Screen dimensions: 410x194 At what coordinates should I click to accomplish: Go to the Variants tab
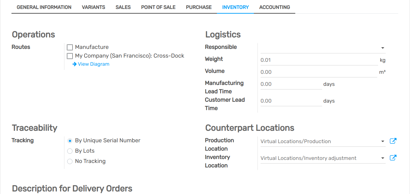click(93, 7)
